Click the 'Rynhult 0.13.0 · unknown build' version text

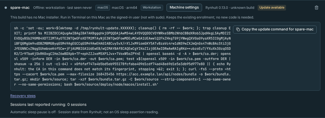(x=230, y=8)
